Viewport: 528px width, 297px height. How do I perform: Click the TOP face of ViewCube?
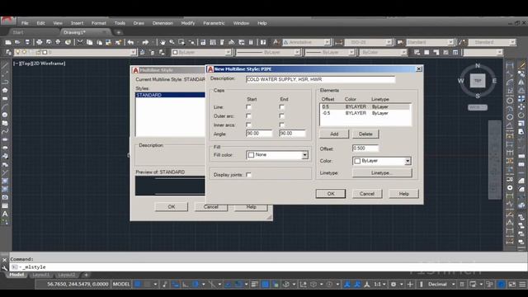(x=478, y=81)
